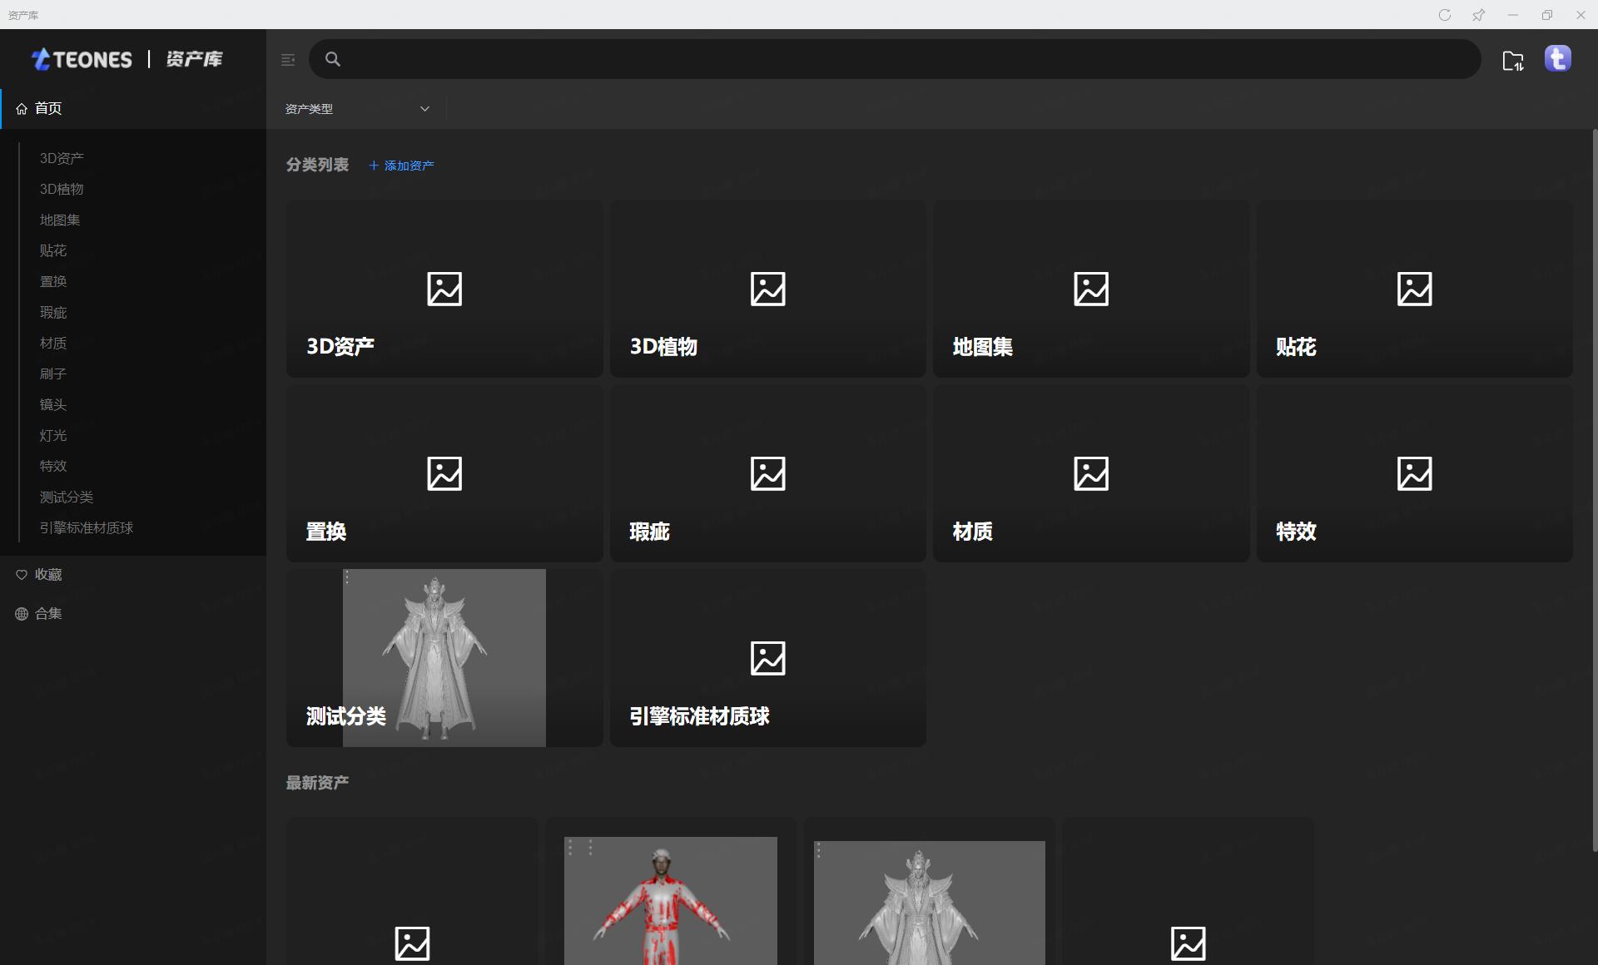Image resolution: width=1598 pixels, height=965 pixels.
Task: Open the import folder icon
Action: pyautogui.click(x=1512, y=61)
